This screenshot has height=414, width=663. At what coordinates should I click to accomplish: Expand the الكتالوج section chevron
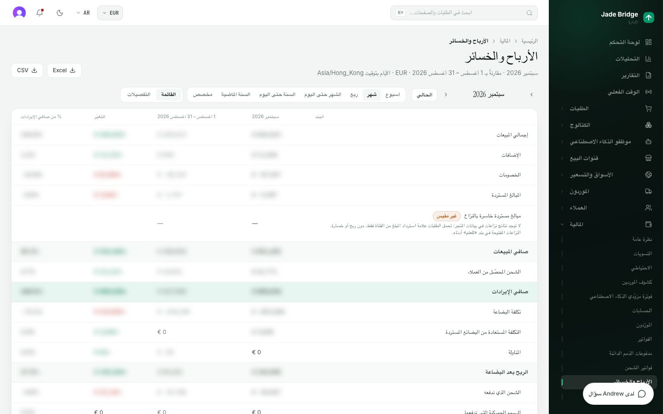[x=562, y=125]
